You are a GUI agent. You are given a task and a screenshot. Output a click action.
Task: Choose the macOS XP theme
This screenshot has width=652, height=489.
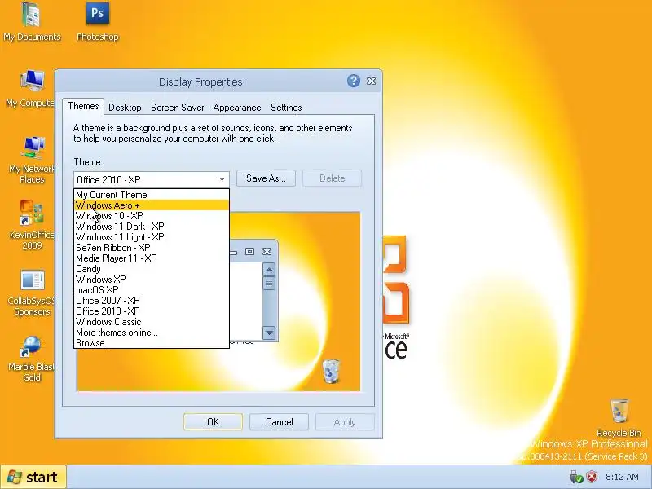point(152,290)
